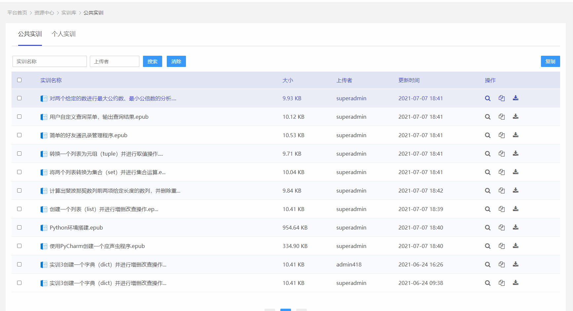Focus the 实训名称 search field
Image resolution: width=573 pixels, height=311 pixels.
tap(50, 61)
